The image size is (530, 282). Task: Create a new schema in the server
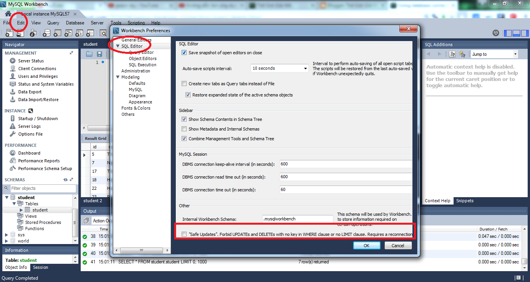47,33
